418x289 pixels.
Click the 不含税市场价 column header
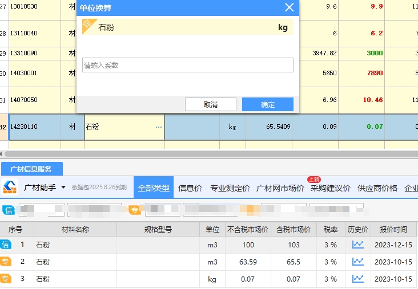(x=248, y=229)
